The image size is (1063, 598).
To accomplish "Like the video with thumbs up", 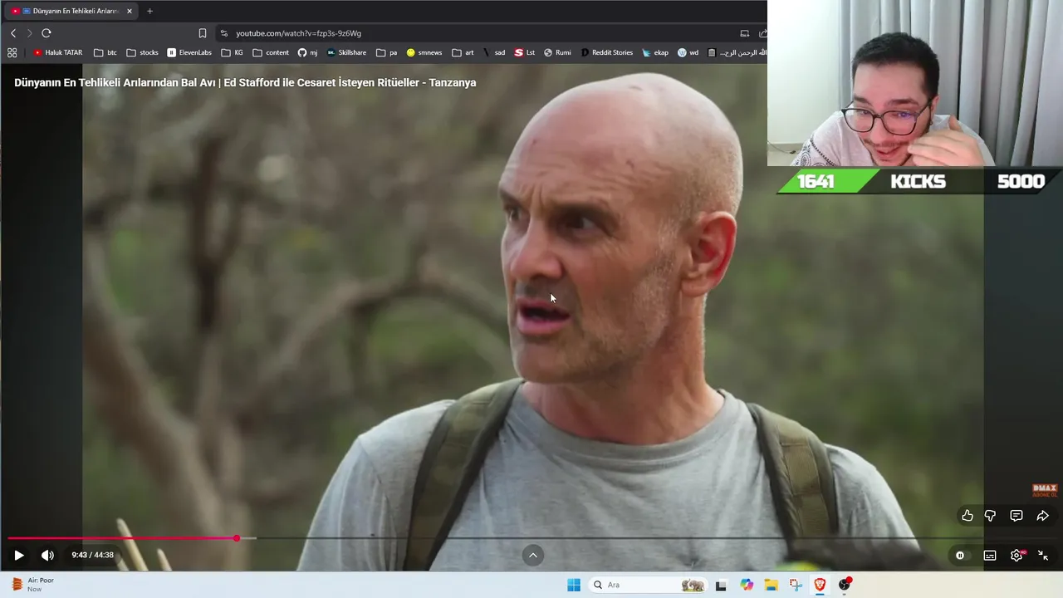I will (x=967, y=516).
